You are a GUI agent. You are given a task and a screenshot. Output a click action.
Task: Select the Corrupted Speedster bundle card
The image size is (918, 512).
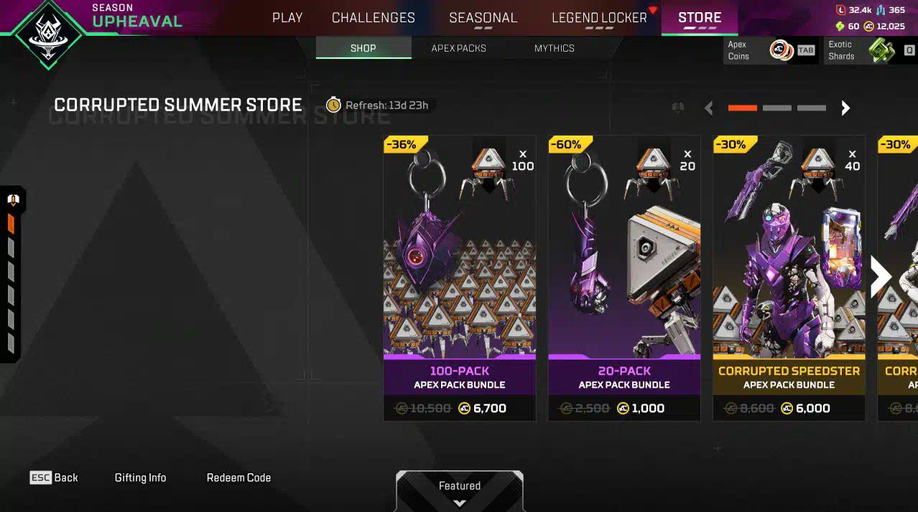point(789,278)
